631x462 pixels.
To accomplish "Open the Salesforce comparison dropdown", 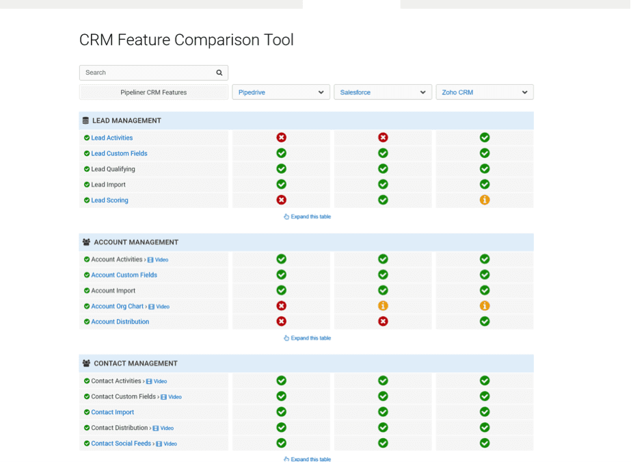I will (x=383, y=92).
